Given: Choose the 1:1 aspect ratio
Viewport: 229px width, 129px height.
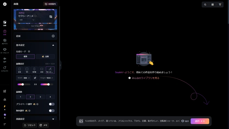Looking at the screenshot, I should (x=27, y=70).
